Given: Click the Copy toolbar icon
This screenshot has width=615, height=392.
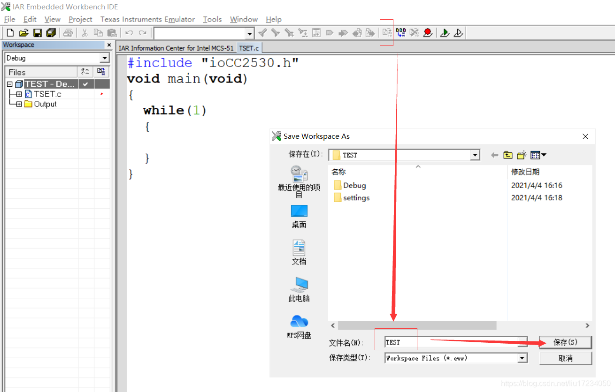Looking at the screenshot, I should [98, 33].
